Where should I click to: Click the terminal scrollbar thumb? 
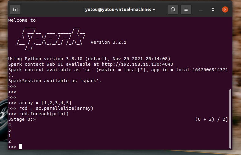(230, 119)
